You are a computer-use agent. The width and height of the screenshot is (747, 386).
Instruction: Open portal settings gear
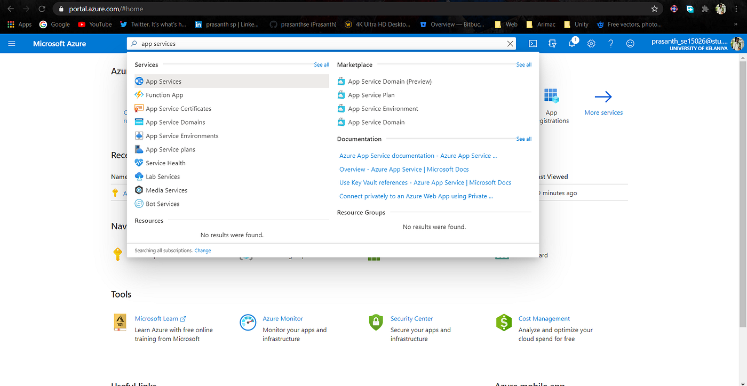(x=591, y=44)
